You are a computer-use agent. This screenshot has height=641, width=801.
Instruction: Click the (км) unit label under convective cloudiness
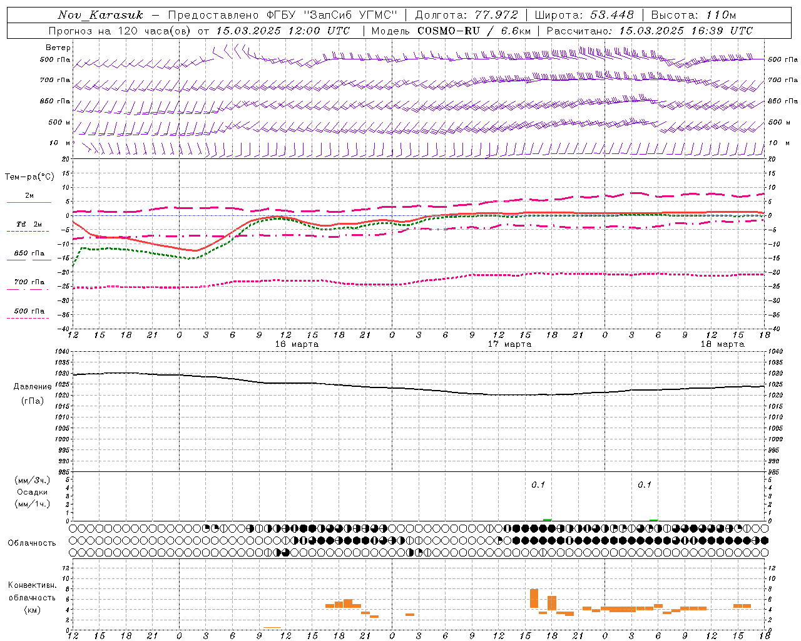(x=33, y=610)
